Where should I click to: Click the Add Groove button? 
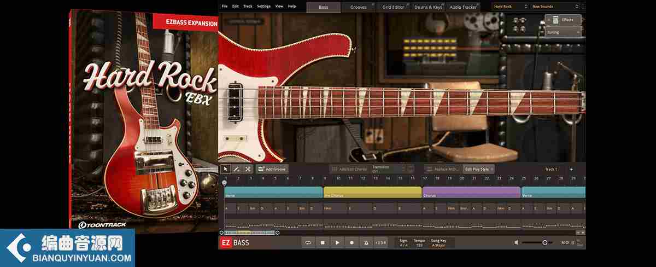click(x=272, y=169)
